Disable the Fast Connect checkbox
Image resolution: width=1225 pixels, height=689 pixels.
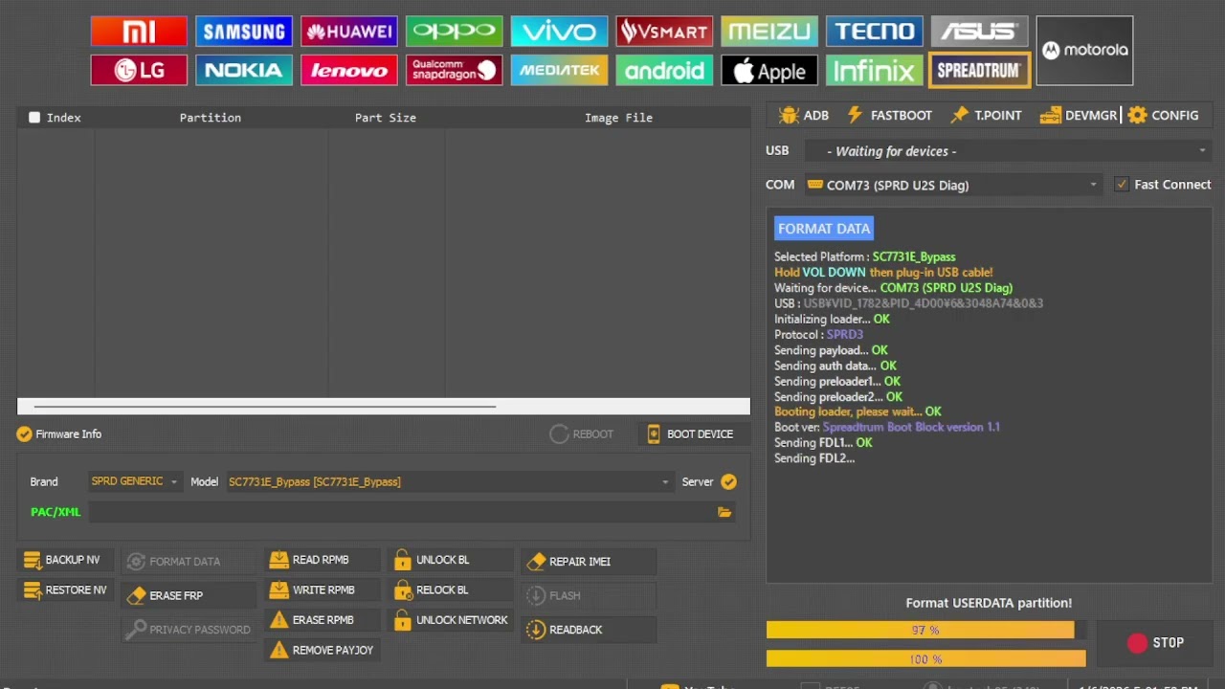(x=1122, y=185)
